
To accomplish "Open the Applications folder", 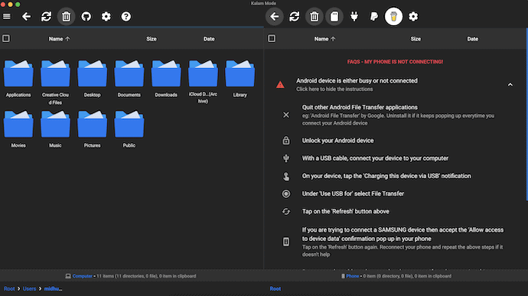I will pos(18,79).
